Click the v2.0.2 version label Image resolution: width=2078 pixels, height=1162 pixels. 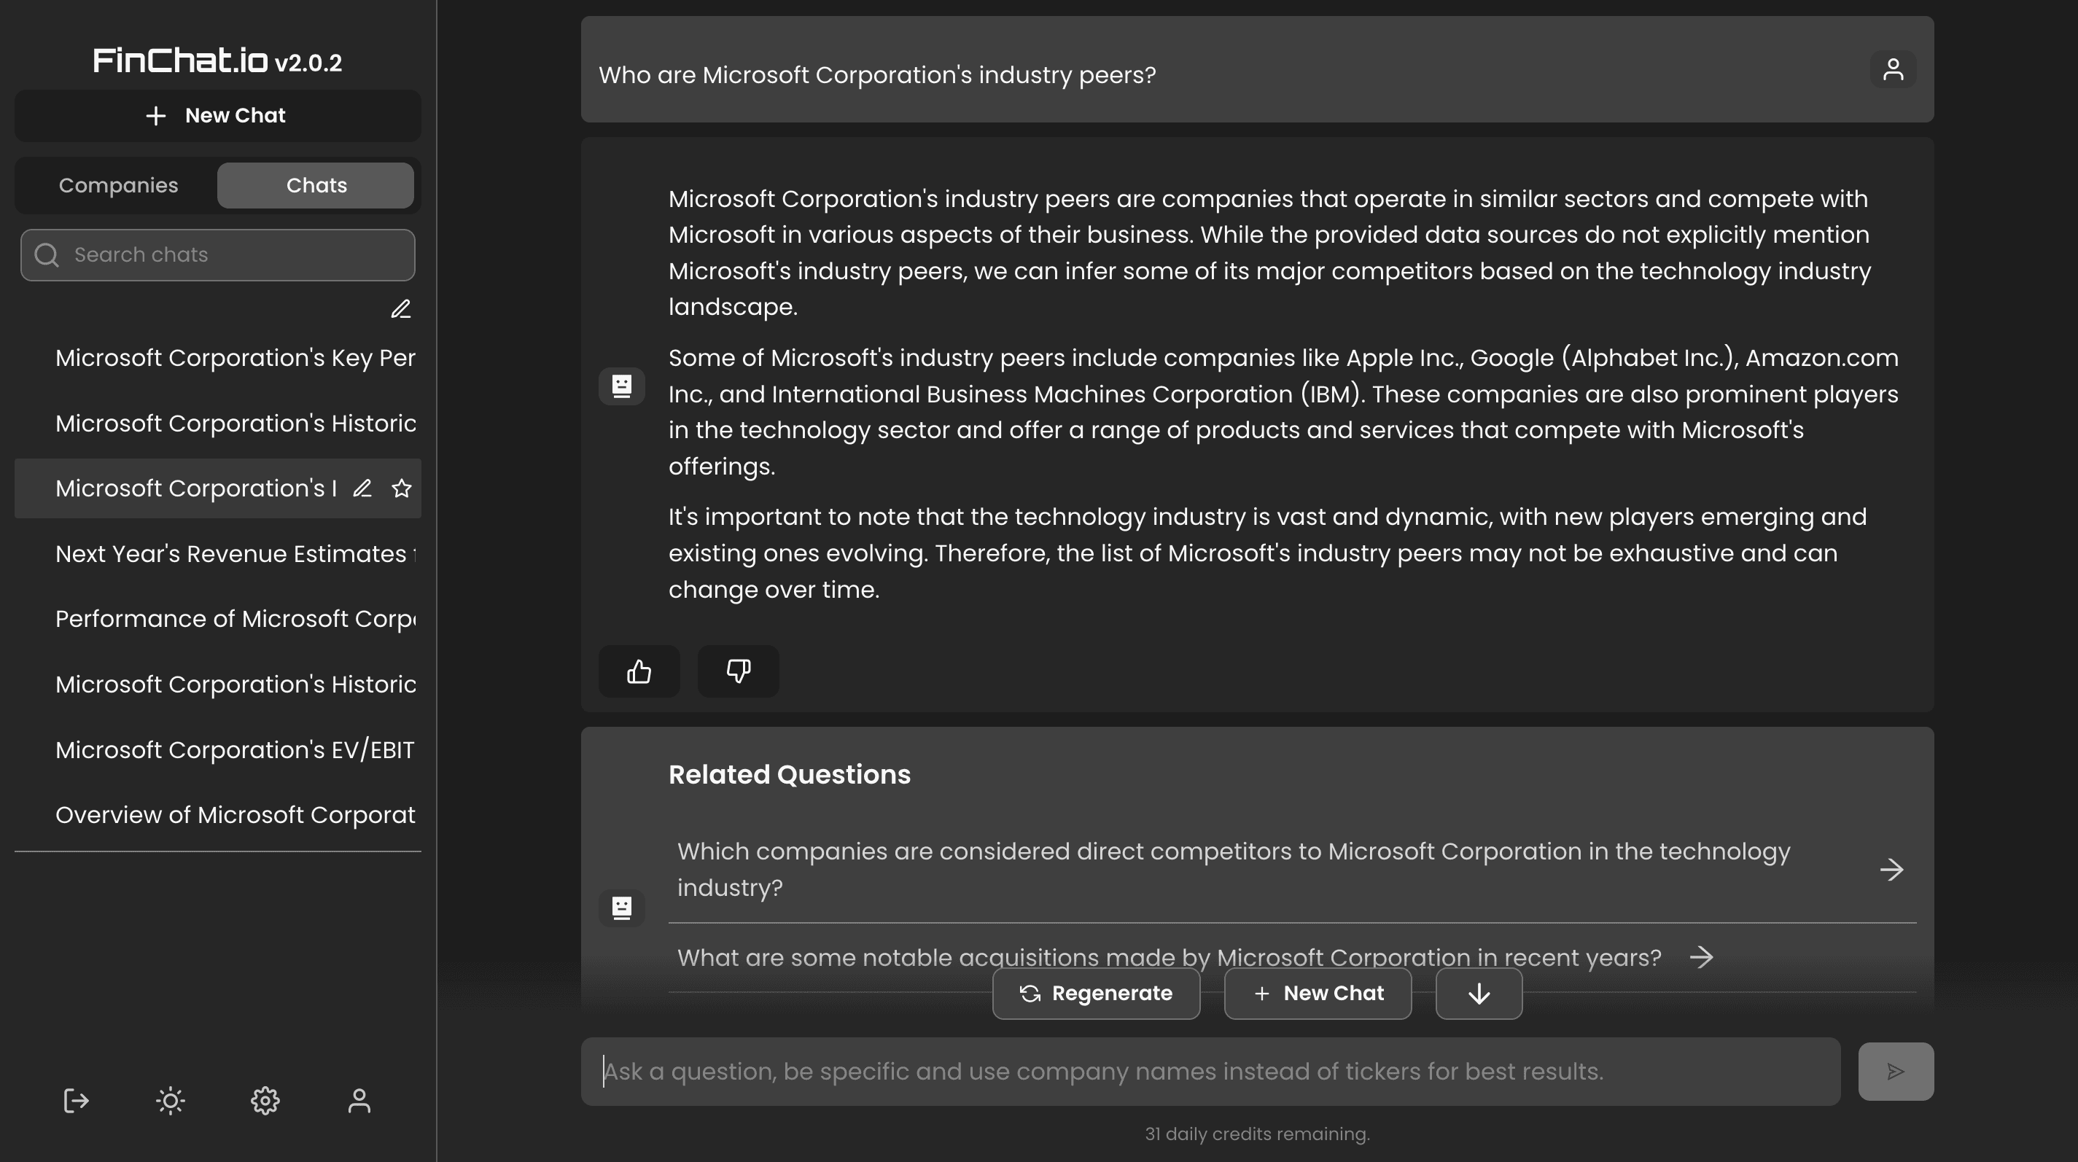coord(308,63)
